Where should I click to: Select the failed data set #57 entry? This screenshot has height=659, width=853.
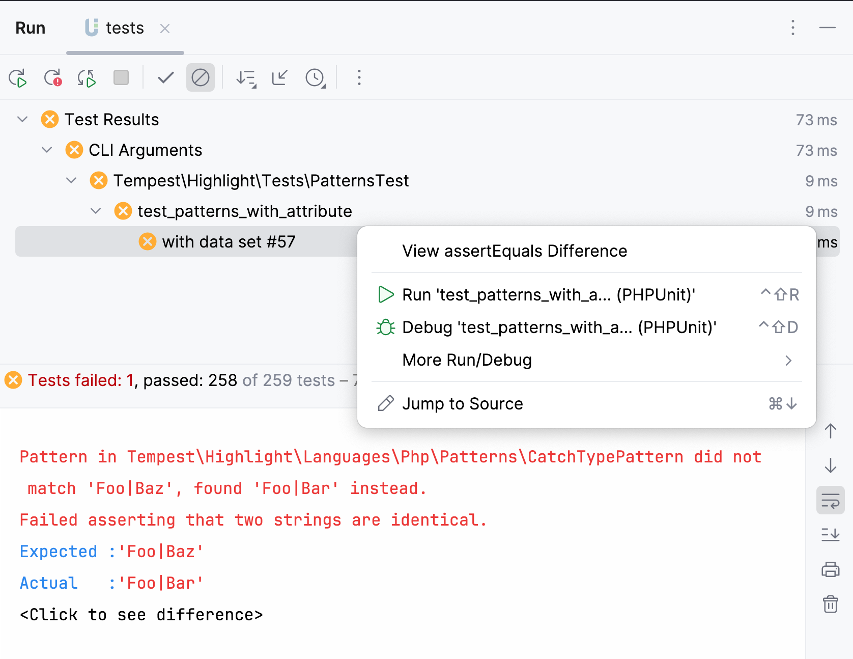229,241
